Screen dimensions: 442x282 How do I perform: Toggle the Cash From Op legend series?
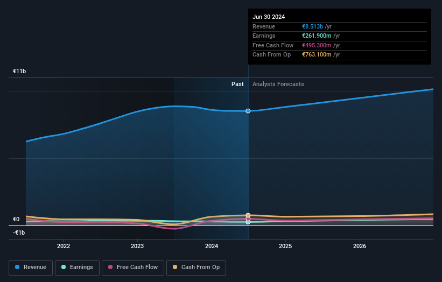[196, 267]
